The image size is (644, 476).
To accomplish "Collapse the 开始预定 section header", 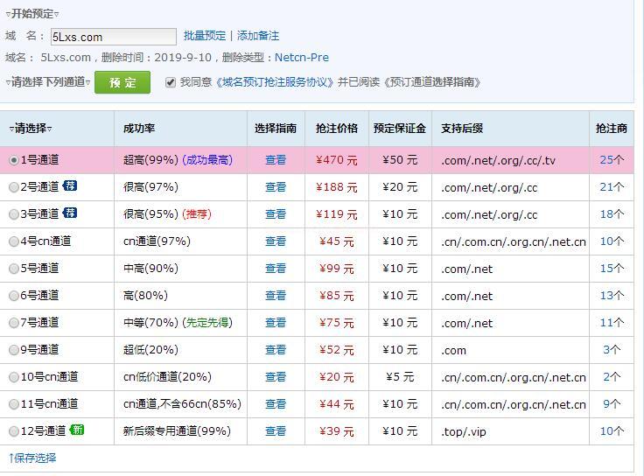I will click(32, 14).
